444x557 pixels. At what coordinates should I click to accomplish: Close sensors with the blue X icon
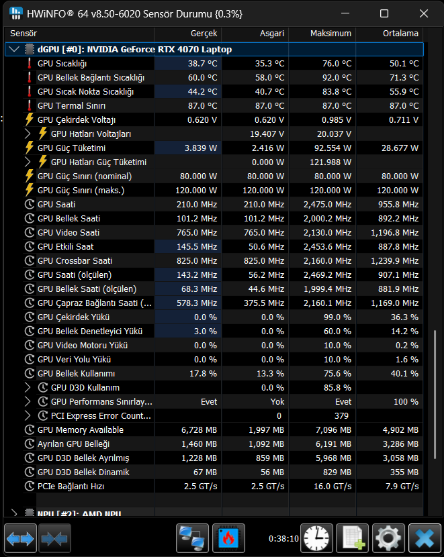tap(425, 538)
